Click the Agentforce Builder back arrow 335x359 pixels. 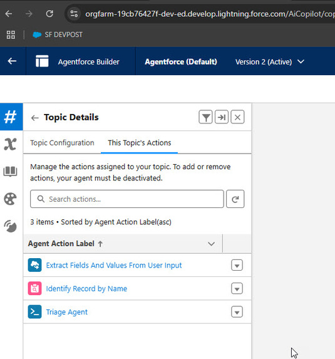click(12, 61)
